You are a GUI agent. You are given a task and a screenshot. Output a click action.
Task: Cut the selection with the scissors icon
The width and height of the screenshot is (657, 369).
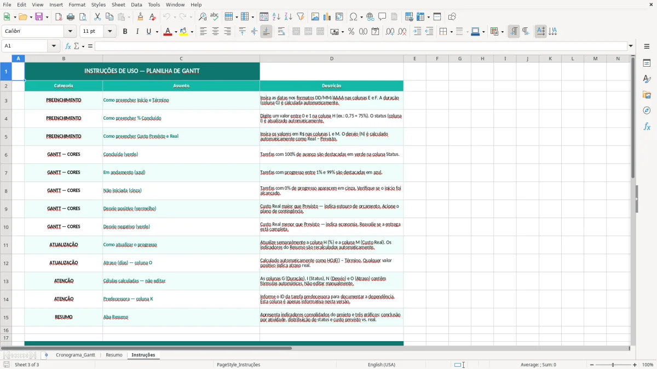(x=97, y=17)
